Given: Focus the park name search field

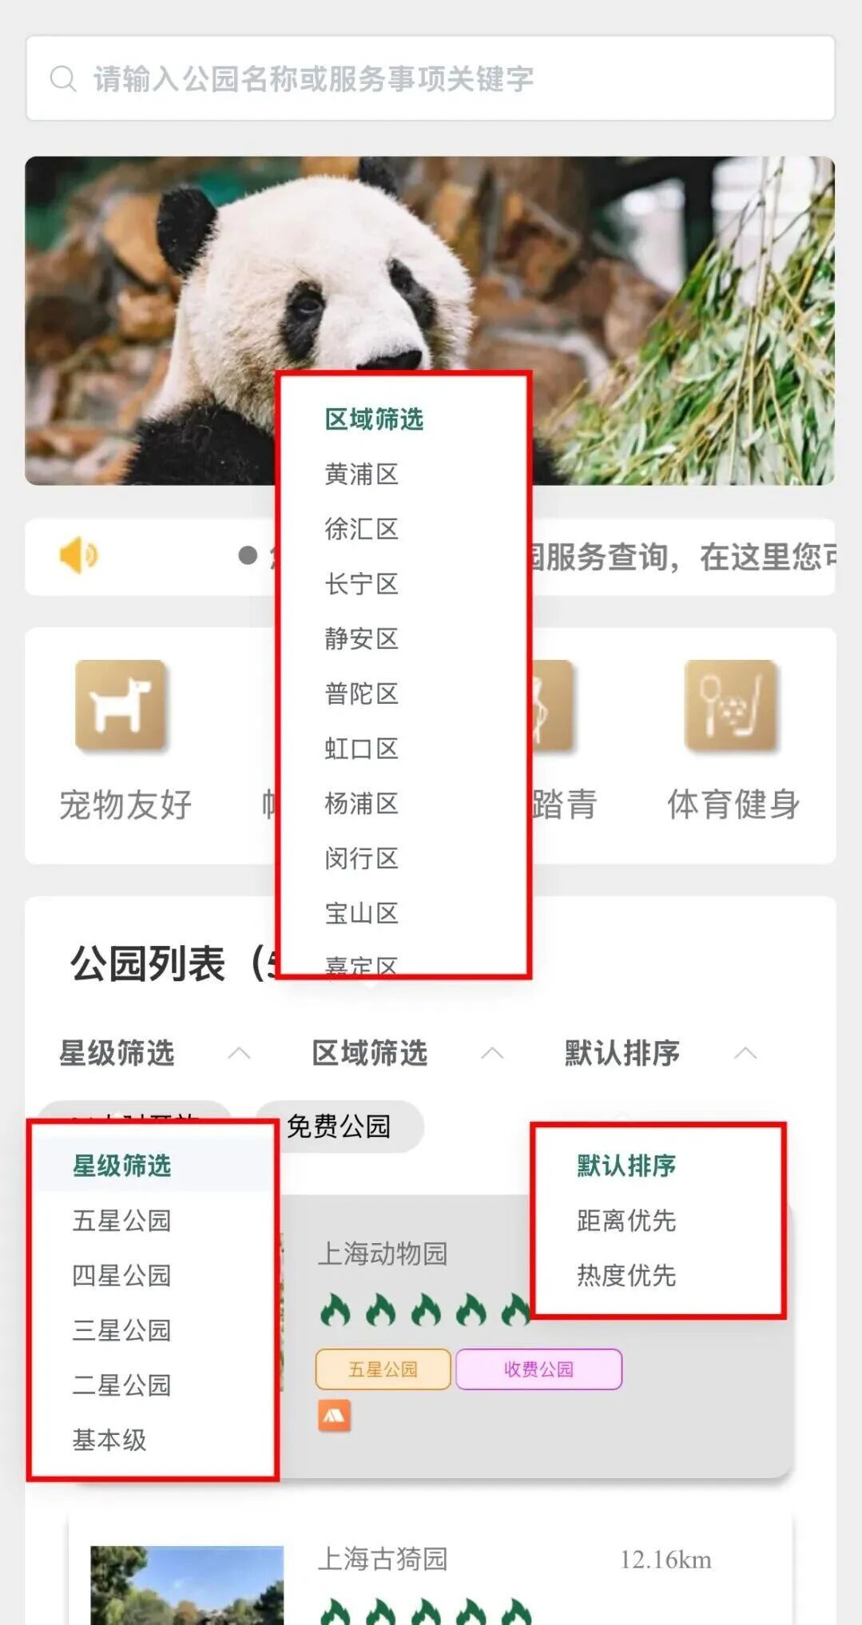Looking at the screenshot, I should pos(431,78).
